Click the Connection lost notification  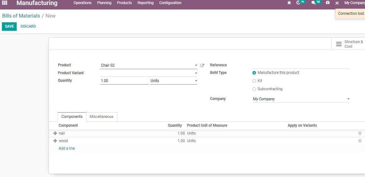click(x=350, y=14)
